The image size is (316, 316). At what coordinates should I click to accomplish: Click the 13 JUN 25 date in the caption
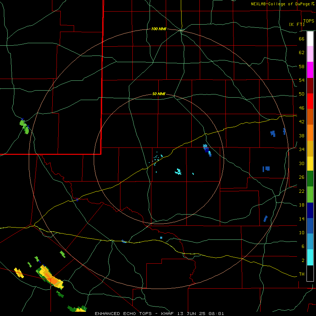[192, 314]
